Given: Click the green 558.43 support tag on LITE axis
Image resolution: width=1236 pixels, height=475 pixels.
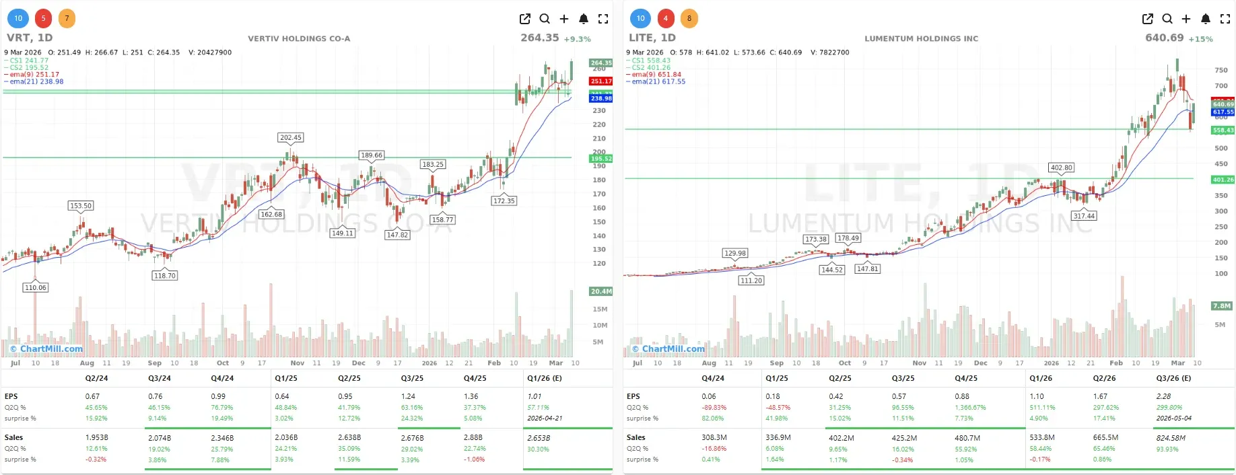Looking at the screenshot, I should click(x=1223, y=131).
